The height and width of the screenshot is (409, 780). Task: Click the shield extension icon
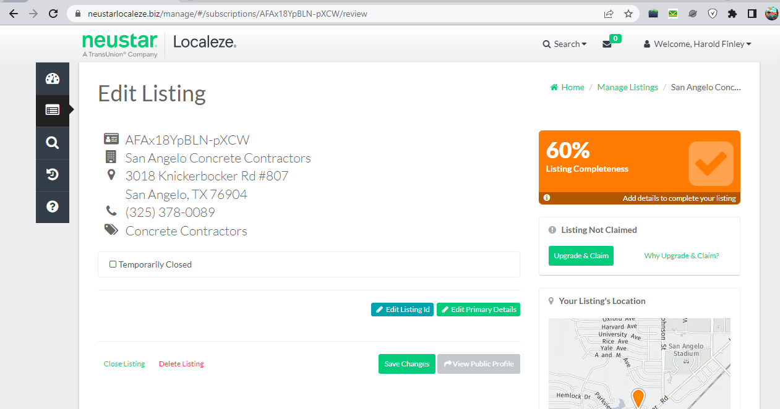point(713,14)
